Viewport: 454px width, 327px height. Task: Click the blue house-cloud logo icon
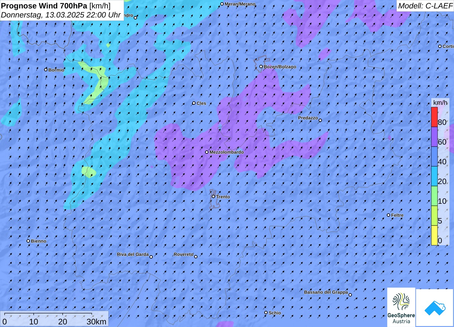tap(435, 308)
